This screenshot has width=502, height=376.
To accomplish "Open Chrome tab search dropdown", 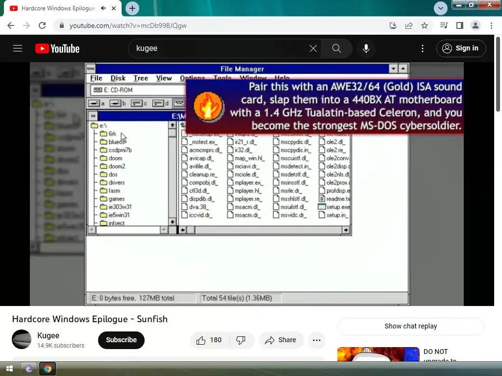I will click(x=441, y=8).
